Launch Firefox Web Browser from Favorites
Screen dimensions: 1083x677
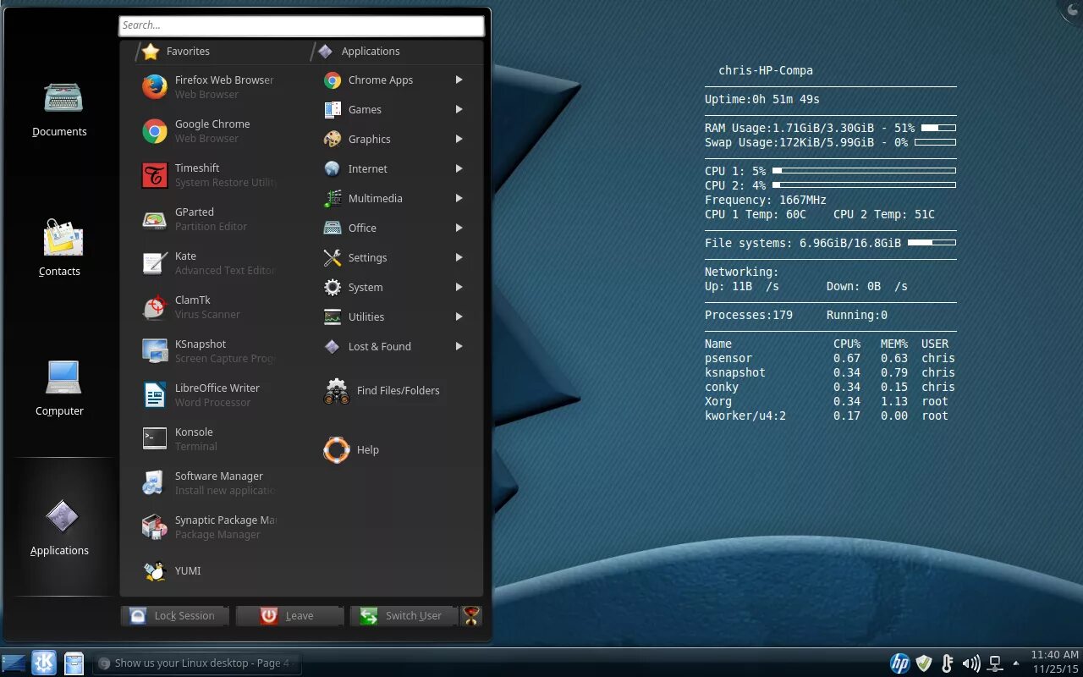(208, 86)
